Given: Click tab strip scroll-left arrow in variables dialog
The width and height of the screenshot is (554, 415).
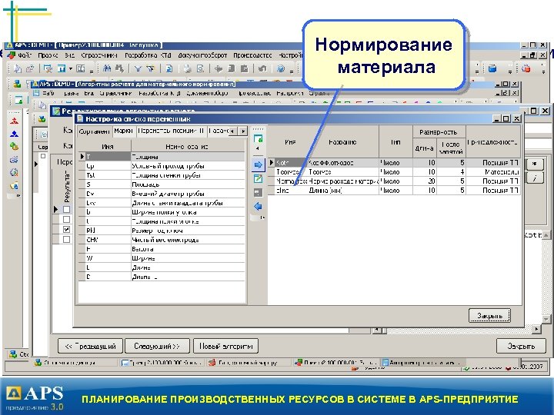Looking at the screenshot, I should coord(232,131).
